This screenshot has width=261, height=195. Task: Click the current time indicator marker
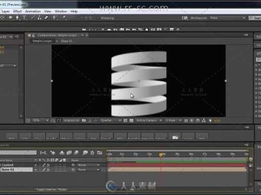coord(161,155)
